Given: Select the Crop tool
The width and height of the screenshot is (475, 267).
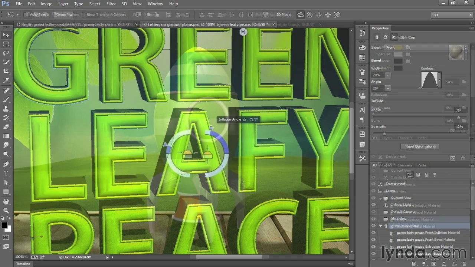Looking at the screenshot, I should [x=6, y=71].
